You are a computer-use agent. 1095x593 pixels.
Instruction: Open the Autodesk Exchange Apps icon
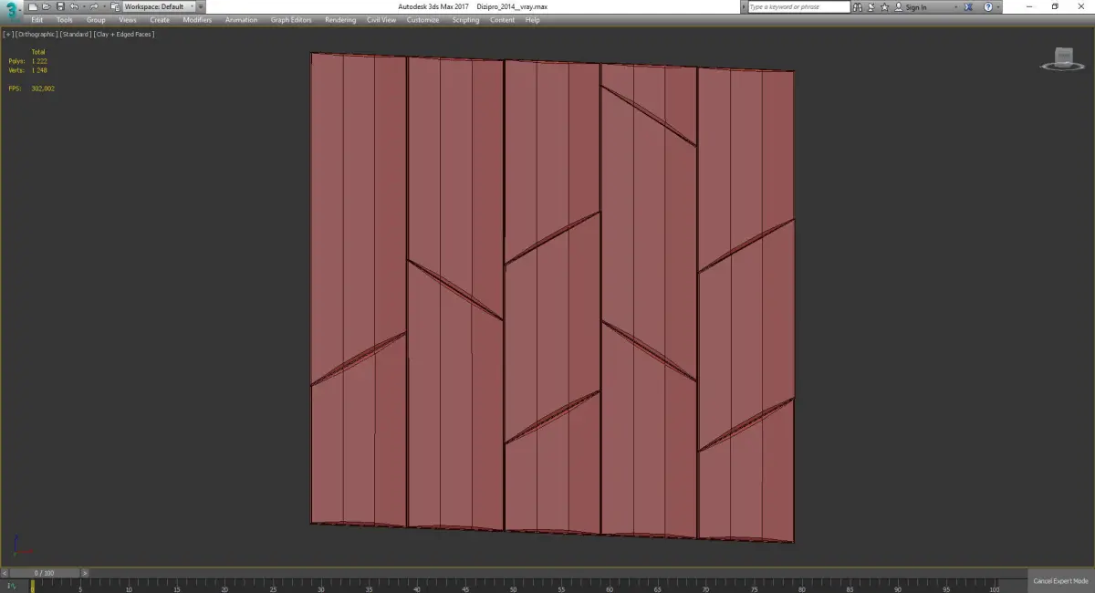click(x=968, y=6)
